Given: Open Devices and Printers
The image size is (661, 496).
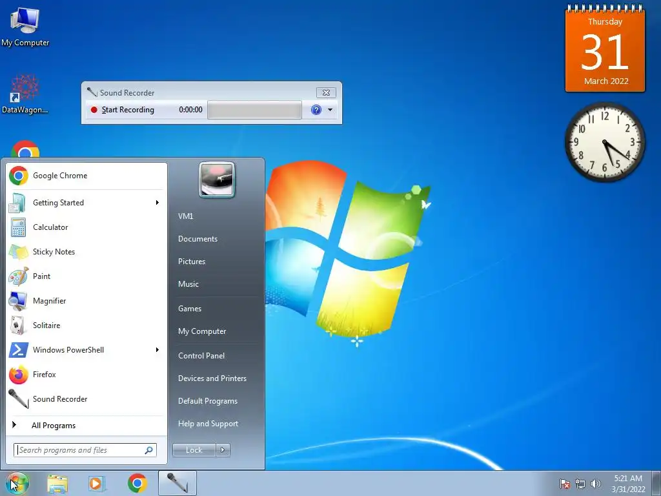Looking at the screenshot, I should tap(212, 378).
